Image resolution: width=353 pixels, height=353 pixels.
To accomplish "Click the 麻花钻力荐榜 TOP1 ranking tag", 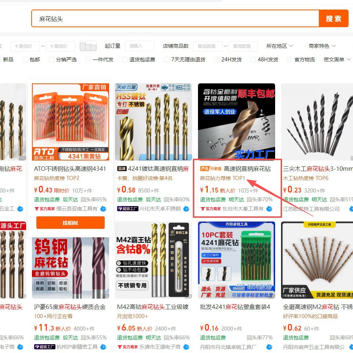I will click(x=222, y=178).
